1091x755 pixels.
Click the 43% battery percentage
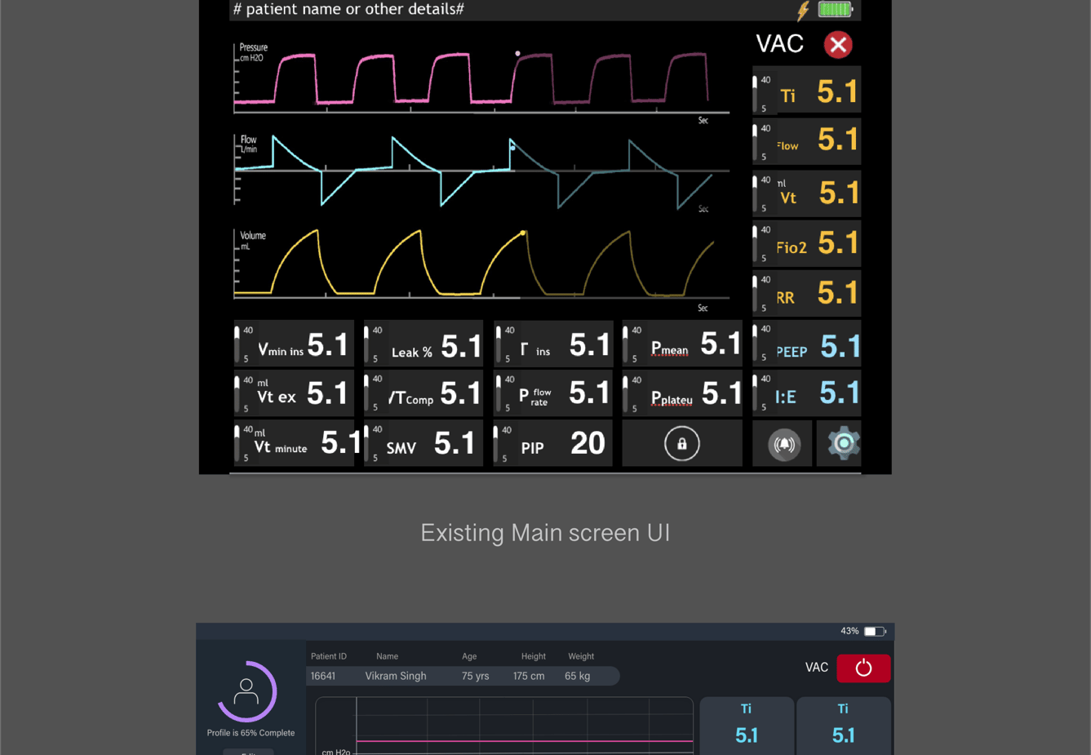[x=849, y=631]
